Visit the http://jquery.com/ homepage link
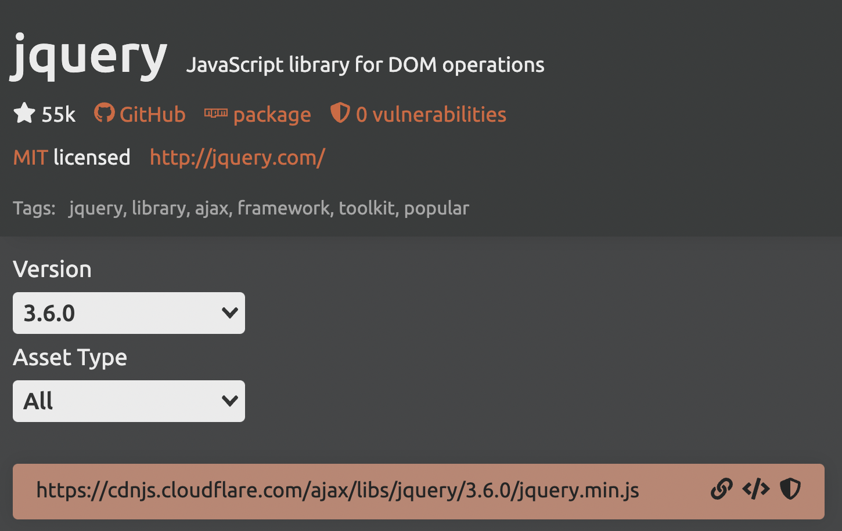Viewport: 842px width, 531px height. pyautogui.click(x=237, y=158)
